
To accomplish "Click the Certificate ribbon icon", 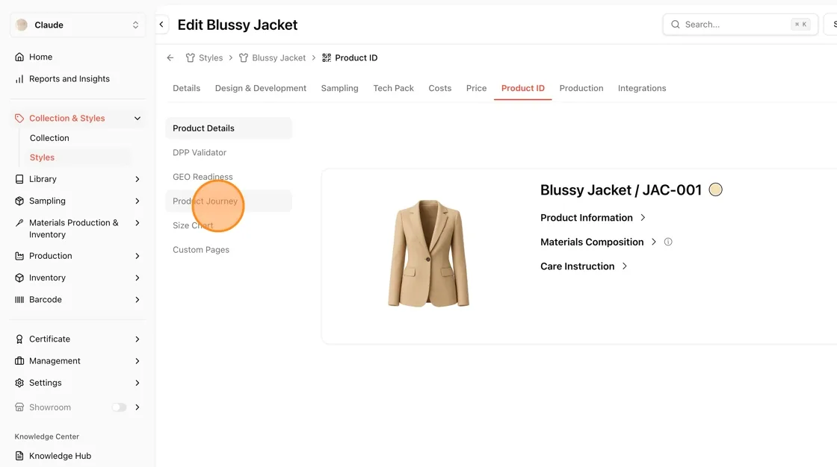I will click(x=19, y=339).
